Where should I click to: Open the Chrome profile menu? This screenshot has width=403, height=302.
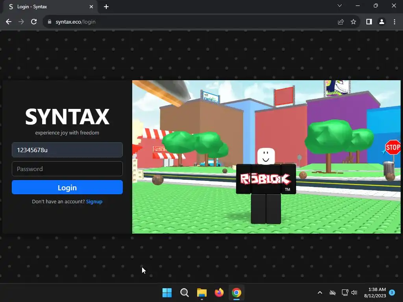[382, 22]
